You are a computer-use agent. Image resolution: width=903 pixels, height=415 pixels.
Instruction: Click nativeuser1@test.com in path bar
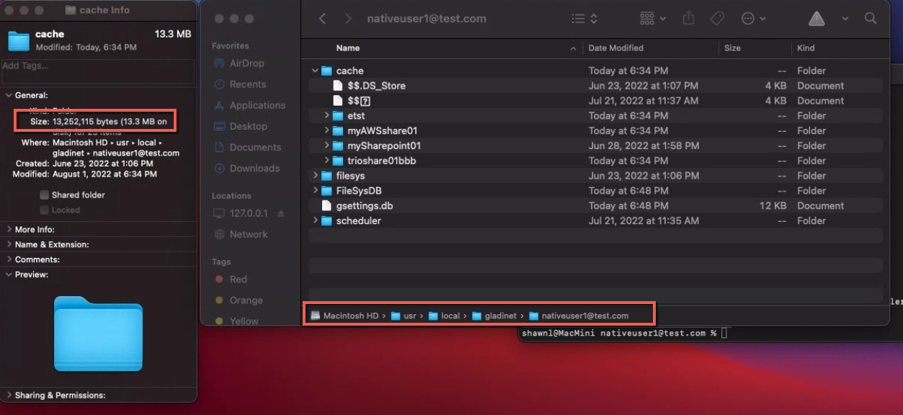579,316
